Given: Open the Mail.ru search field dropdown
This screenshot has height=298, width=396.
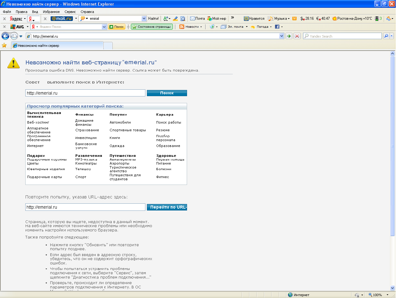Looking at the screenshot, I should pos(144,18).
